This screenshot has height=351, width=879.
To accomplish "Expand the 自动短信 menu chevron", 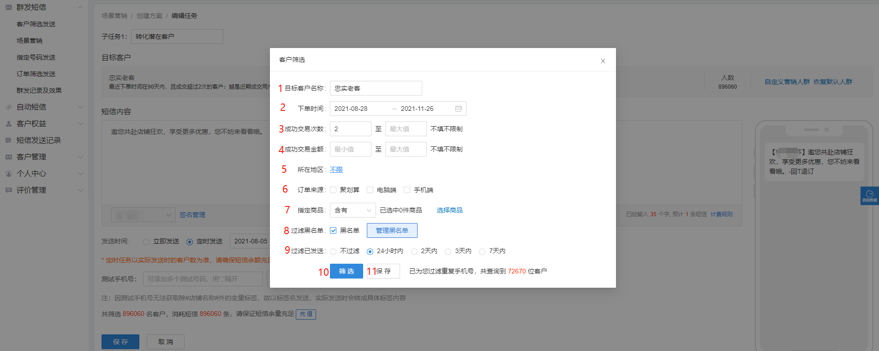I will point(81,107).
